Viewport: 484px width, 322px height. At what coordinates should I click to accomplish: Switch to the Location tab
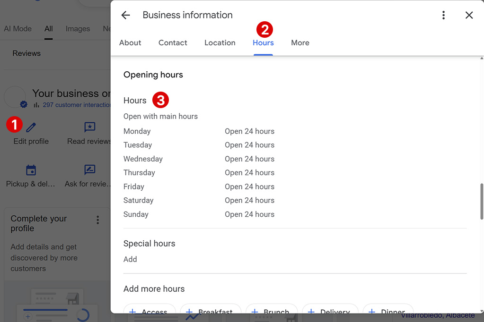(220, 43)
